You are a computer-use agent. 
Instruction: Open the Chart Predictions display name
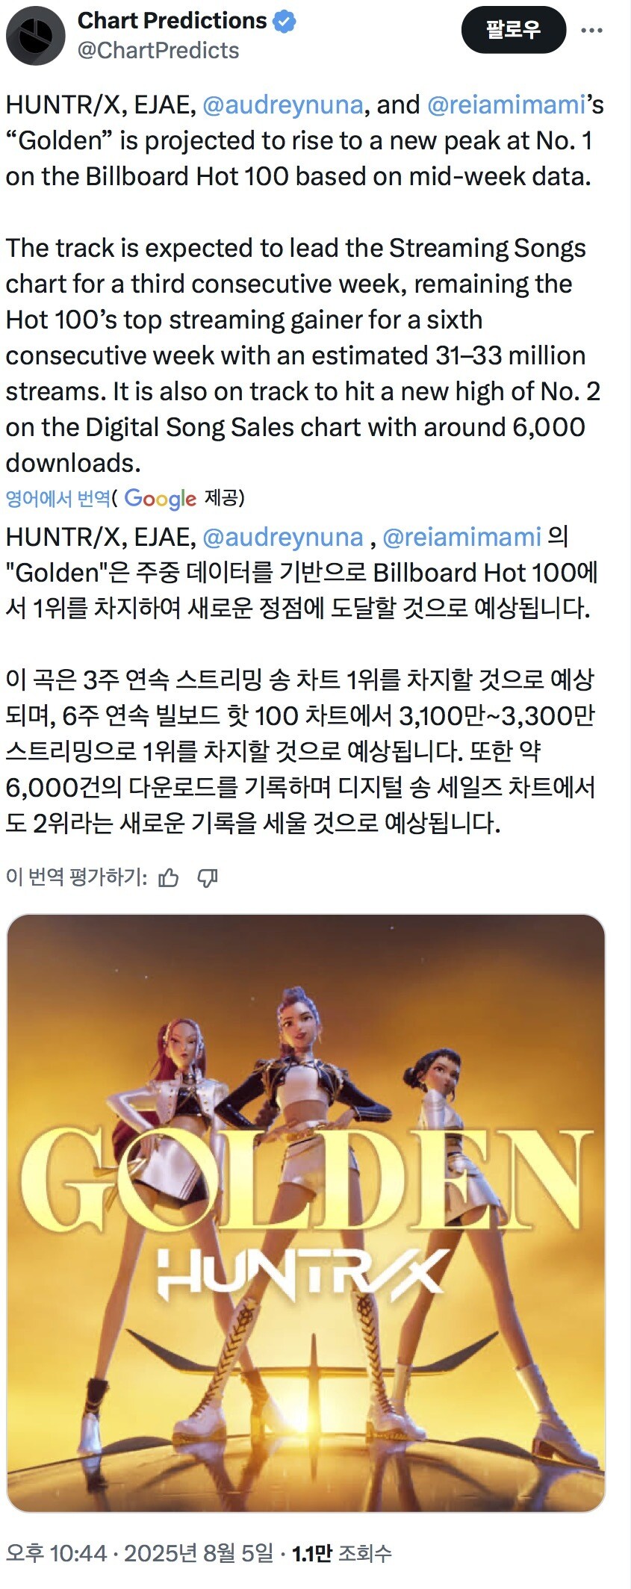pyautogui.click(x=172, y=21)
